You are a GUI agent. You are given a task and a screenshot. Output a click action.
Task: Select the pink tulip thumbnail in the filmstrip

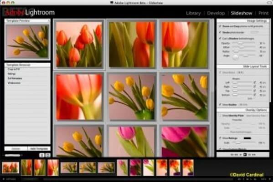click(122, 167)
